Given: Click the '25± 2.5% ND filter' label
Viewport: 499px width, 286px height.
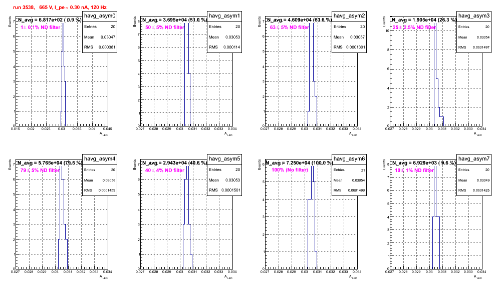Looking at the screenshot, I should (414, 27).
